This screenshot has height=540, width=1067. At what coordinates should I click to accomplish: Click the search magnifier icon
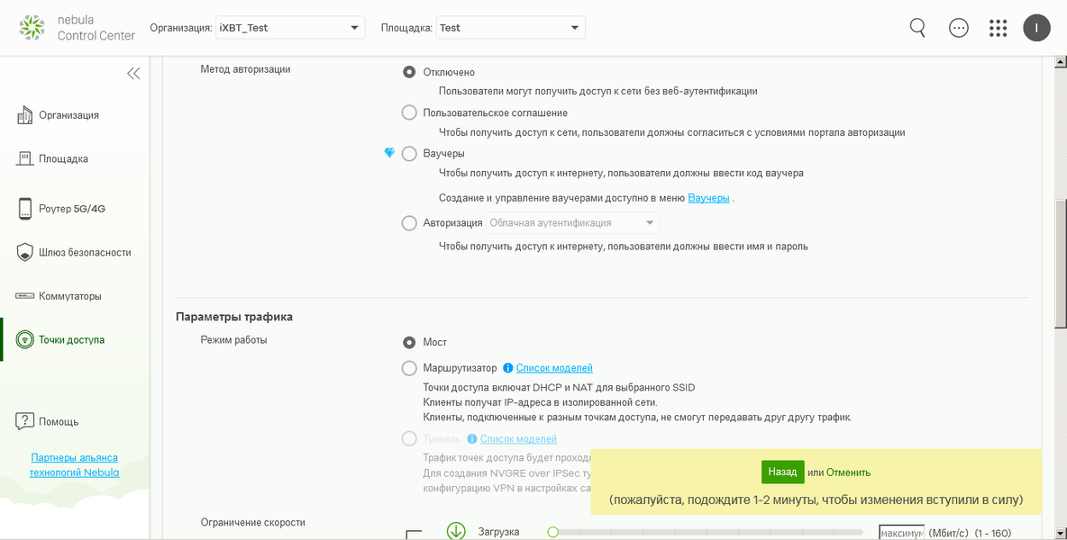tap(917, 28)
